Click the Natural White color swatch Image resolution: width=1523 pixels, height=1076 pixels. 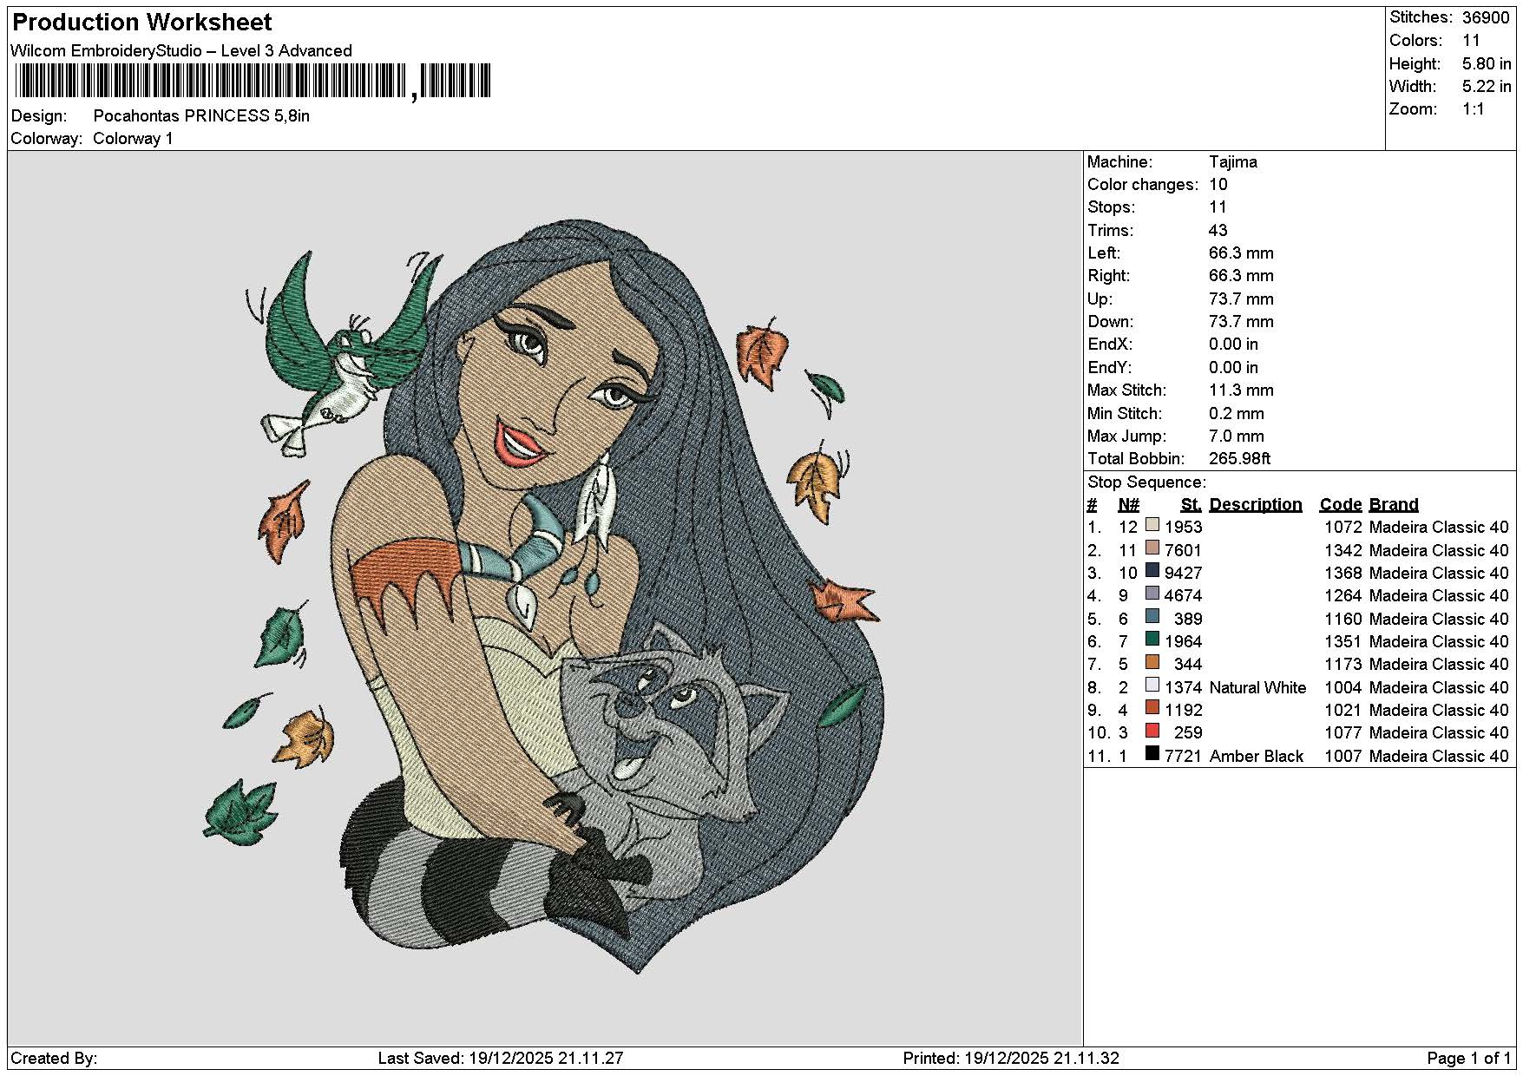point(1152,685)
